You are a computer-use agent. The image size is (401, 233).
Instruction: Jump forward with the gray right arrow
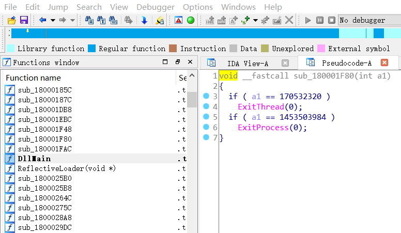click(x=63, y=20)
